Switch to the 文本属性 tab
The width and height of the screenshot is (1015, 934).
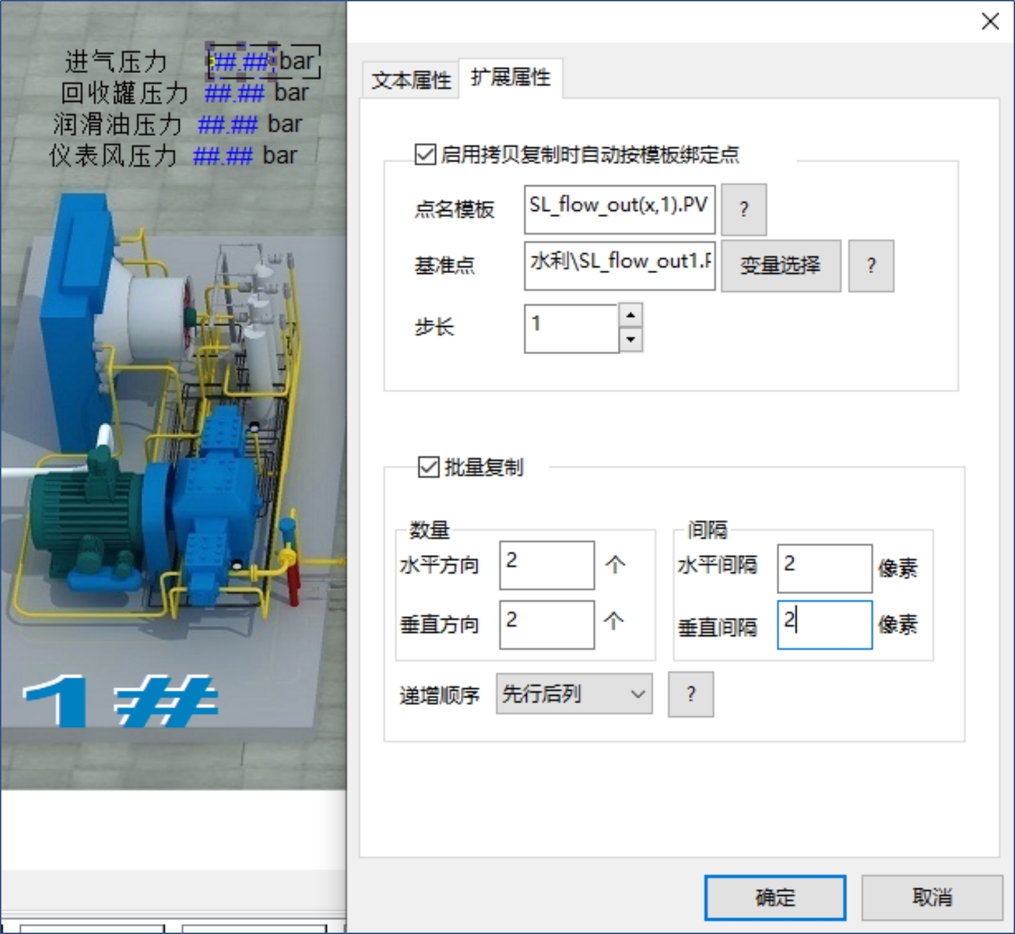pos(410,80)
